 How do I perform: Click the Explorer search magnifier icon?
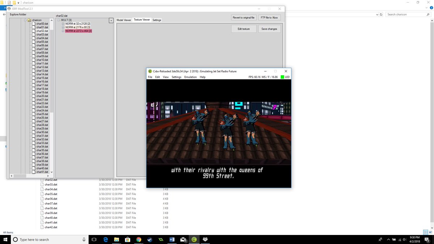428,14
